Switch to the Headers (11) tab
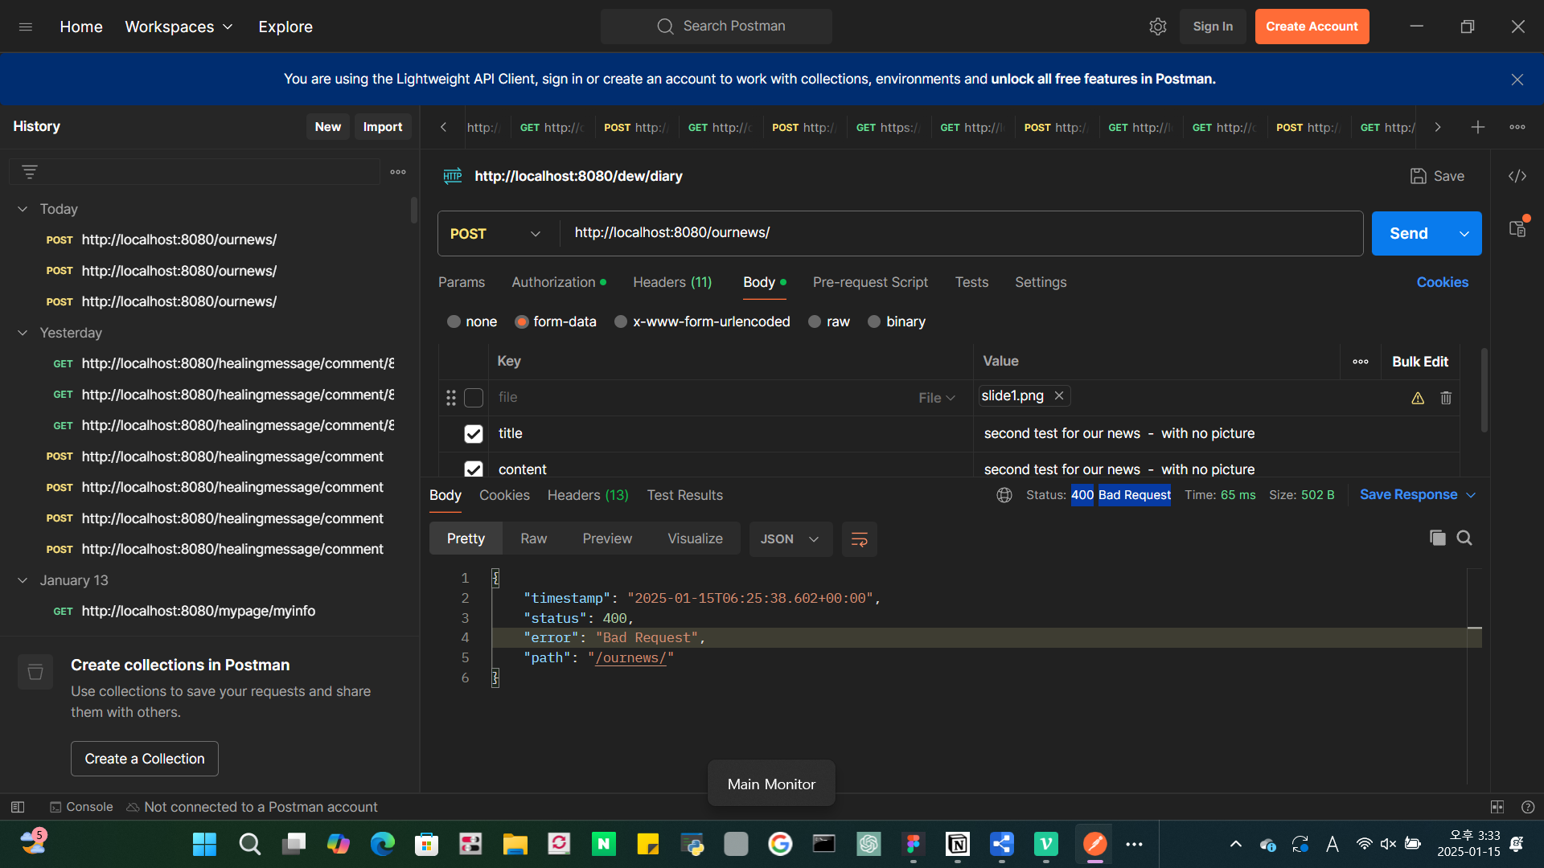Image resolution: width=1544 pixels, height=868 pixels. click(x=672, y=282)
